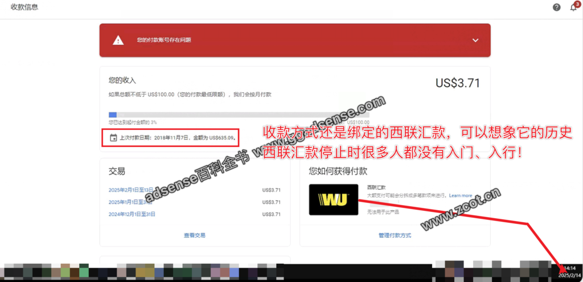The image size is (583, 282).
Task: Click 查看交易 link
Action: coord(195,235)
